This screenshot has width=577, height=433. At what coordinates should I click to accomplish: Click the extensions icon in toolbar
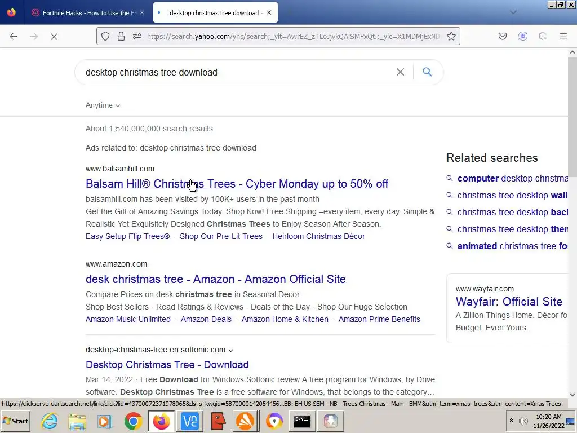pos(543,36)
